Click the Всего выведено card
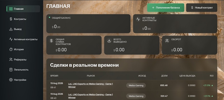Screen dimensions: 224x100 point(132,45)
